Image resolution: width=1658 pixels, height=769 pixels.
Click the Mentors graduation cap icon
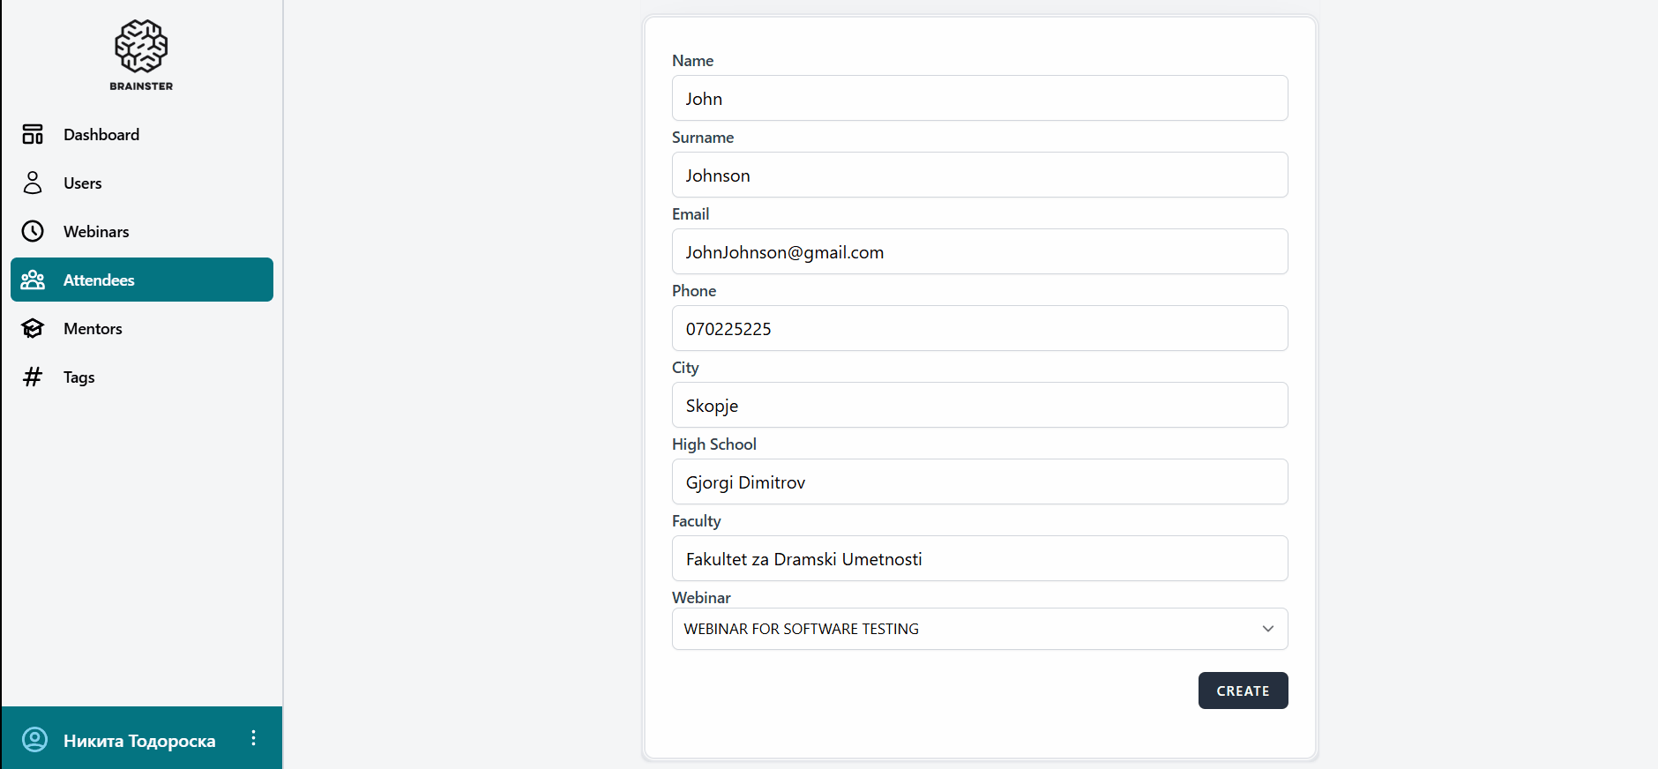[33, 328]
